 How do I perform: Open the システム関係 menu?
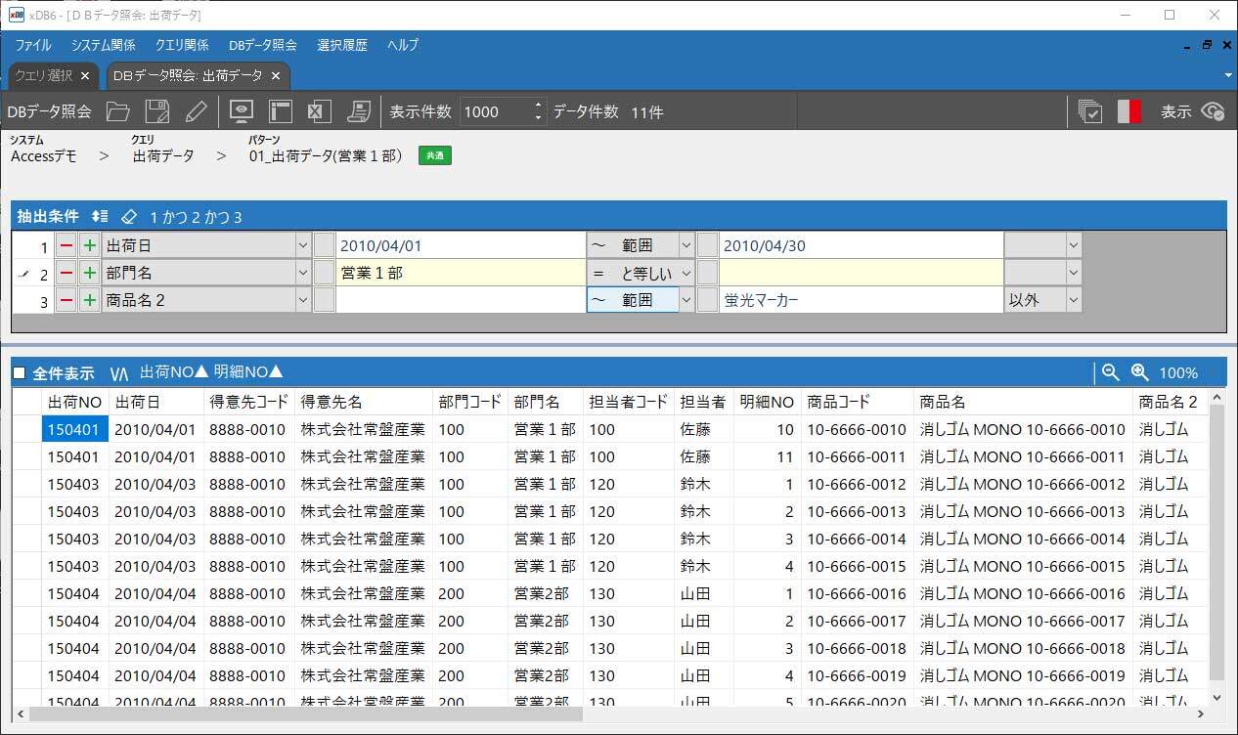pyautogui.click(x=103, y=45)
